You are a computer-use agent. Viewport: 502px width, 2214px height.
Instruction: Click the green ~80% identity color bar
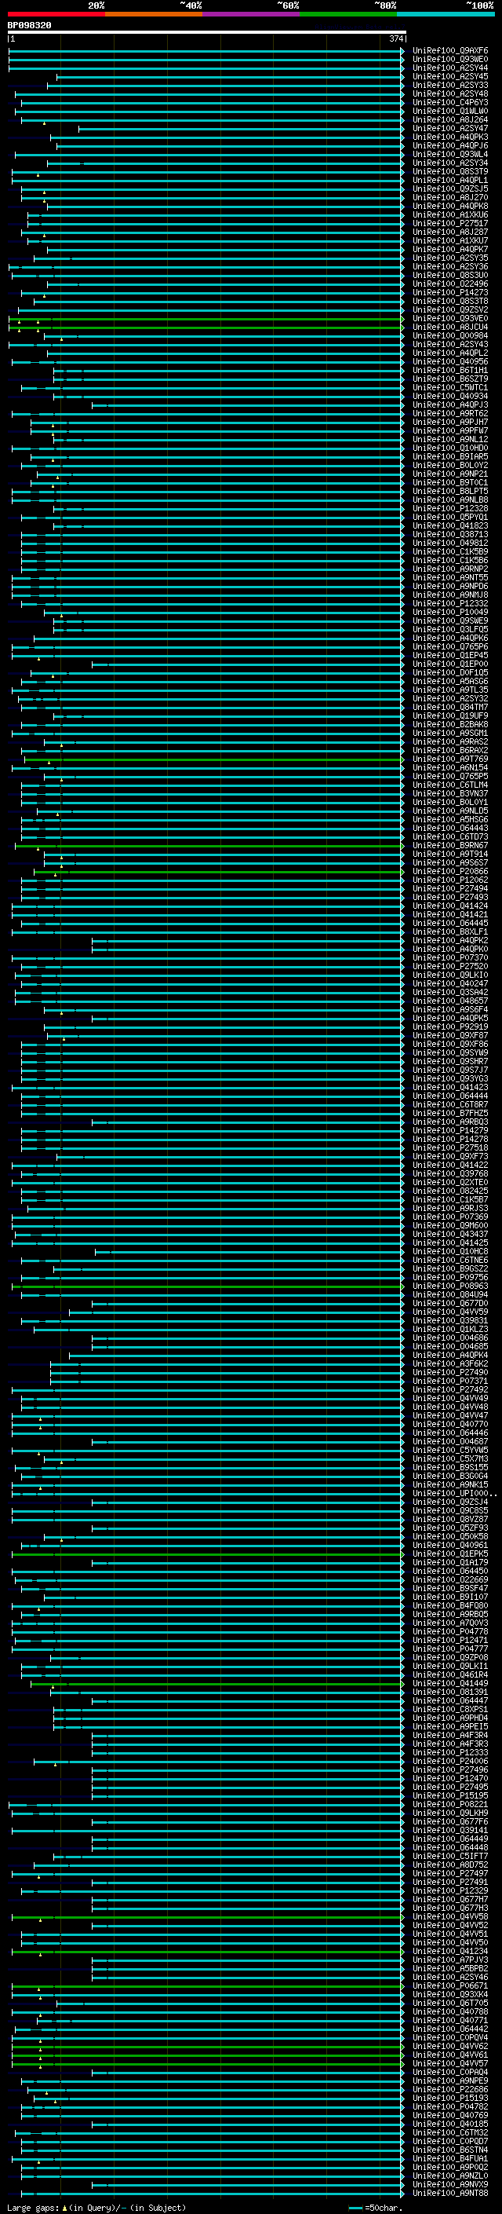(348, 15)
